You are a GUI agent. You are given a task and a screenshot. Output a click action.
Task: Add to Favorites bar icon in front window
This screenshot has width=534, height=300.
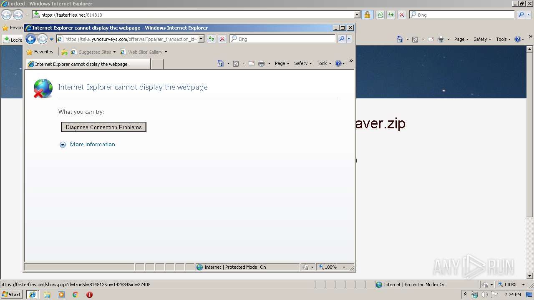click(64, 52)
